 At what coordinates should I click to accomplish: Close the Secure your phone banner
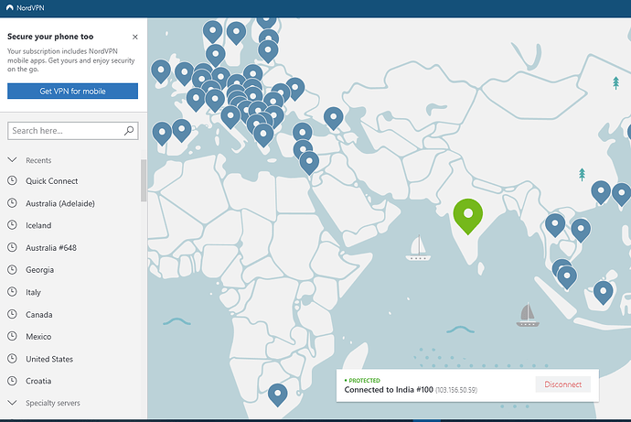[134, 37]
